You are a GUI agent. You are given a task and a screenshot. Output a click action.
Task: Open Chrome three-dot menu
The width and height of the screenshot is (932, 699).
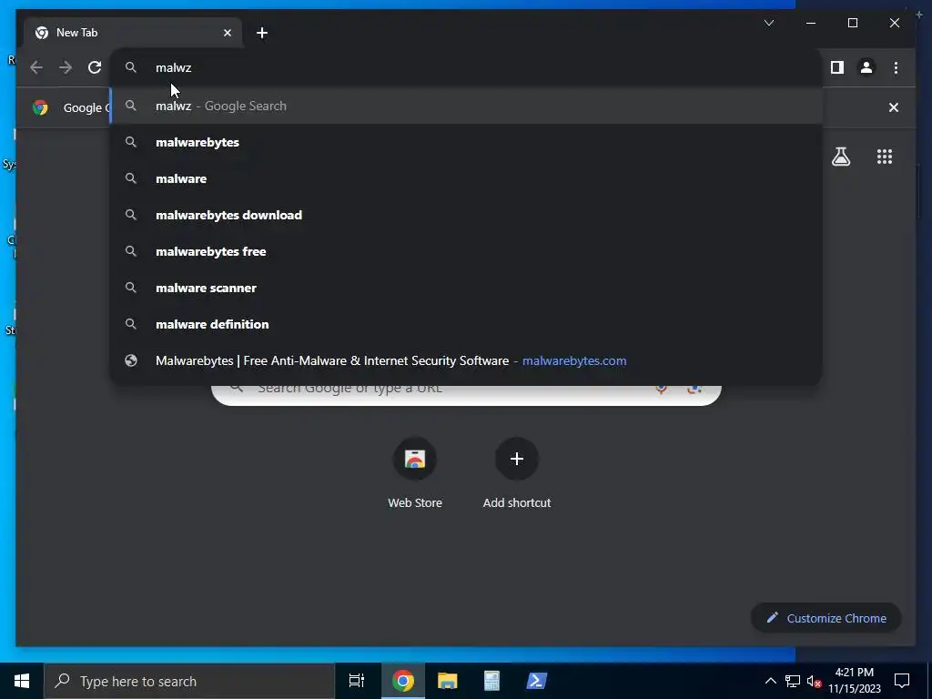coord(896,67)
